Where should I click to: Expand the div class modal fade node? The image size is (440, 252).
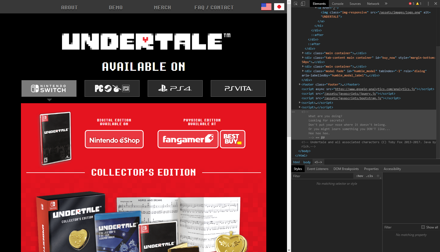[x=303, y=71]
